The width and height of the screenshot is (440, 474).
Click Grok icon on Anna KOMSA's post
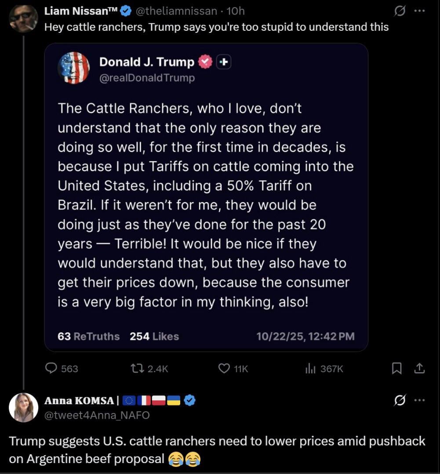point(399,400)
